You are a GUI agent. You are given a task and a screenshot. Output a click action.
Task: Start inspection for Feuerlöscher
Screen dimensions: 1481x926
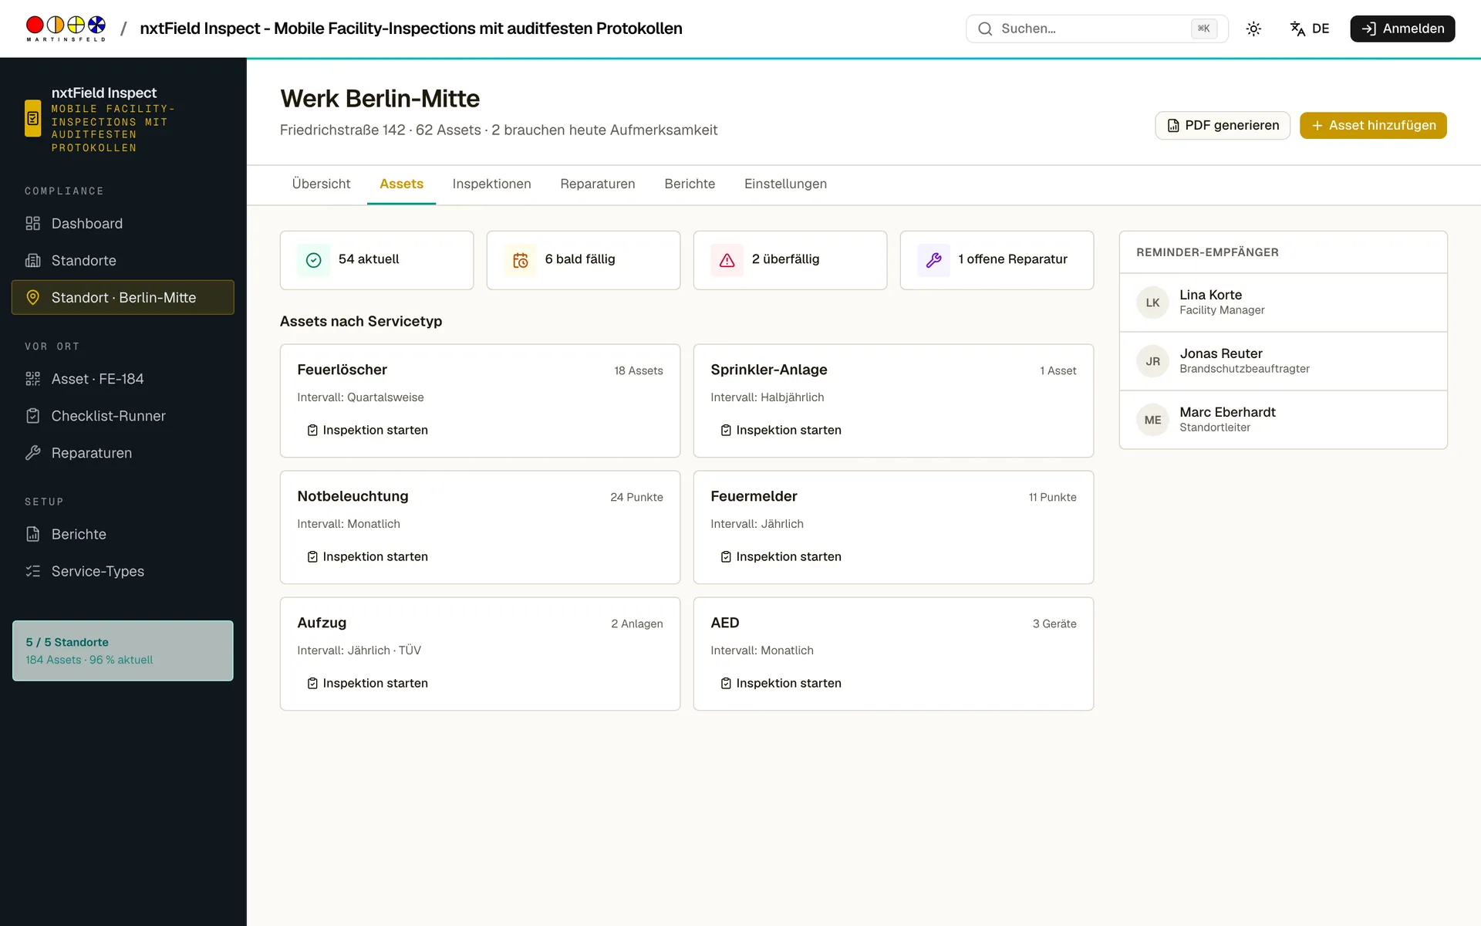(x=367, y=430)
